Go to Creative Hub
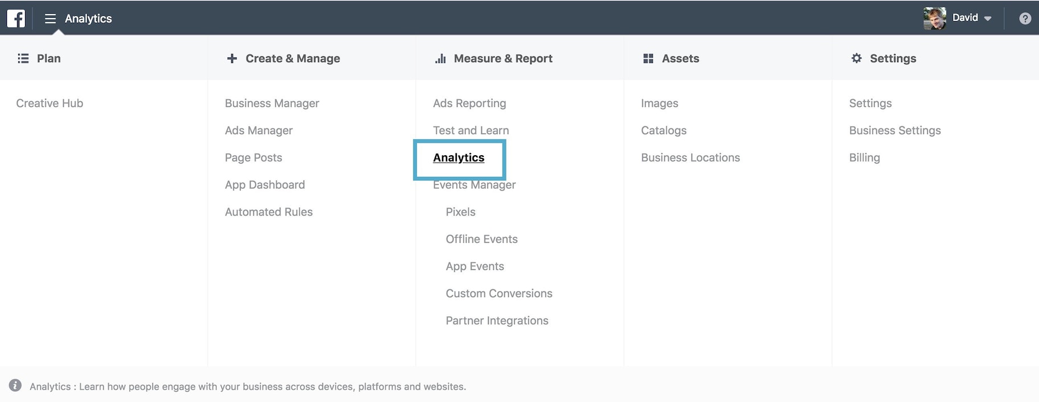This screenshot has width=1039, height=402. pyautogui.click(x=50, y=103)
